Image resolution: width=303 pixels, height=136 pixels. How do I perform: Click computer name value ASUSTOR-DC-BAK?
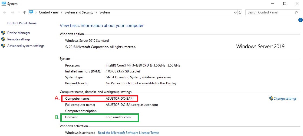tap(119, 99)
